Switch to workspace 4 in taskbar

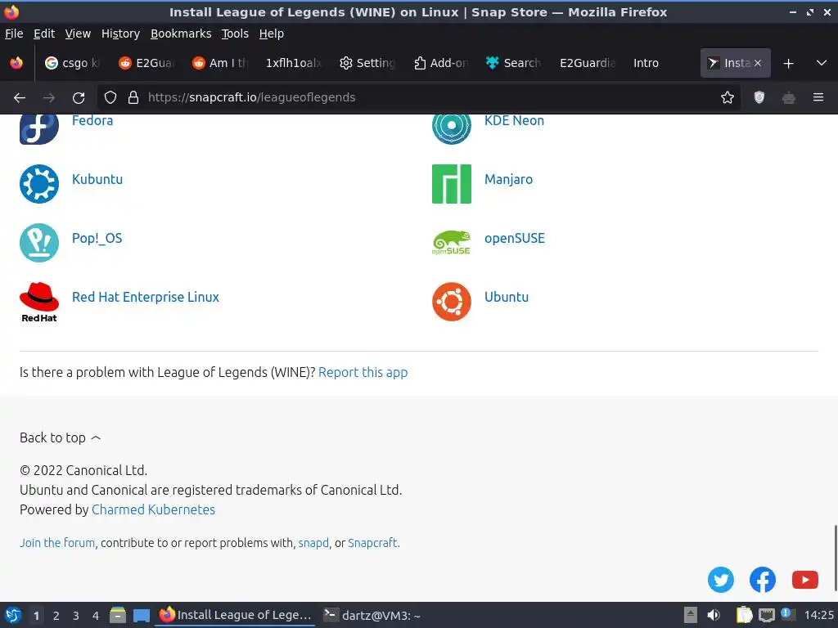[x=96, y=616]
